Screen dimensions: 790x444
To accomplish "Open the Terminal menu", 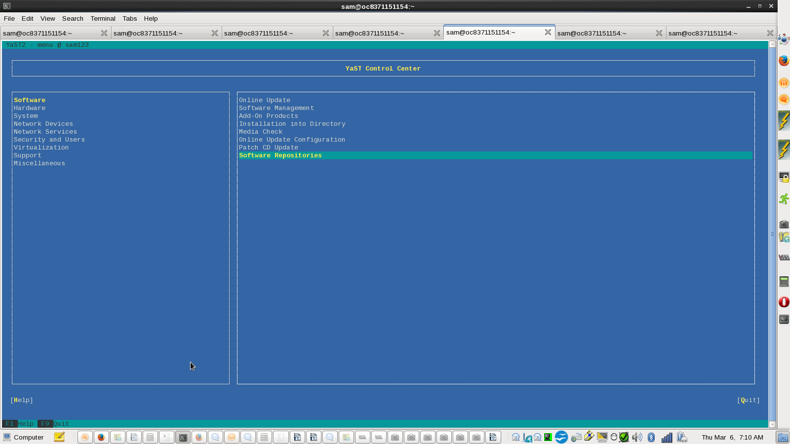I will (x=103, y=18).
